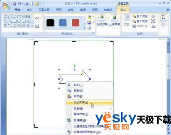This screenshot has height=135, width=171.
Task: Click the vertical scrollbar thumb
Action: coord(168,66)
